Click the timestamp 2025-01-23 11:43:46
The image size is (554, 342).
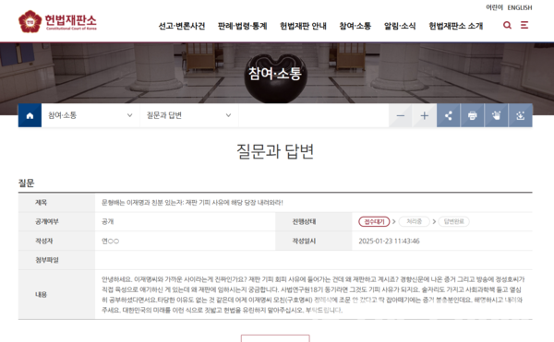(389, 242)
